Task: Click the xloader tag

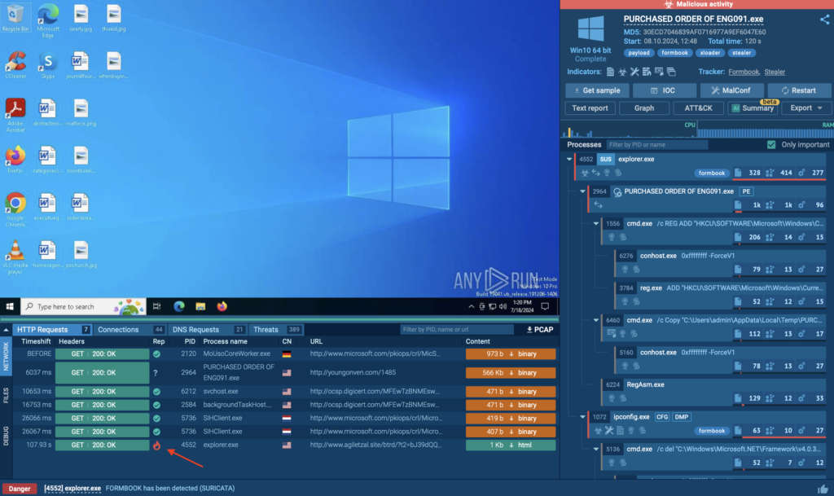Action: tap(709, 53)
